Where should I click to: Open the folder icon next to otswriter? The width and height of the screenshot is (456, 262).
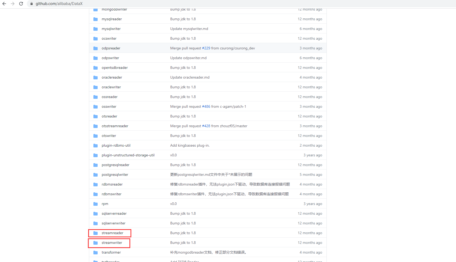pos(96,136)
